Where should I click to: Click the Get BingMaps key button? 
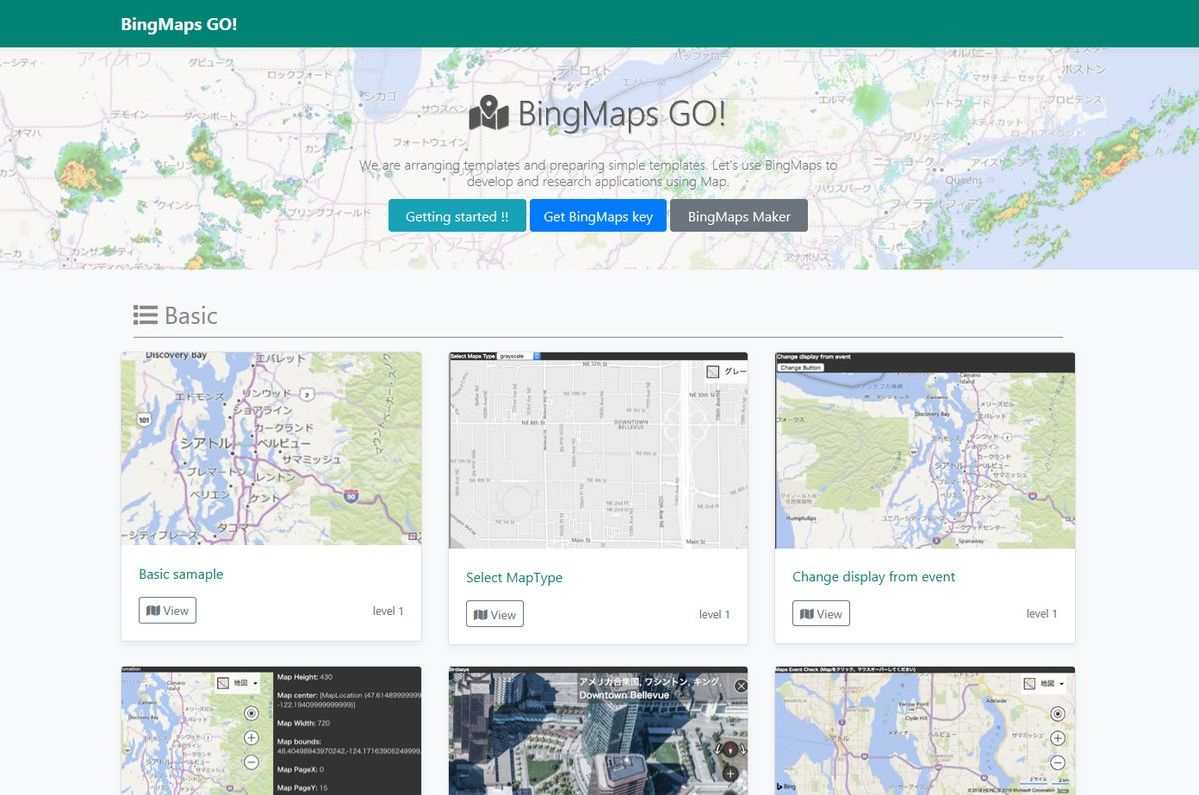(x=598, y=216)
